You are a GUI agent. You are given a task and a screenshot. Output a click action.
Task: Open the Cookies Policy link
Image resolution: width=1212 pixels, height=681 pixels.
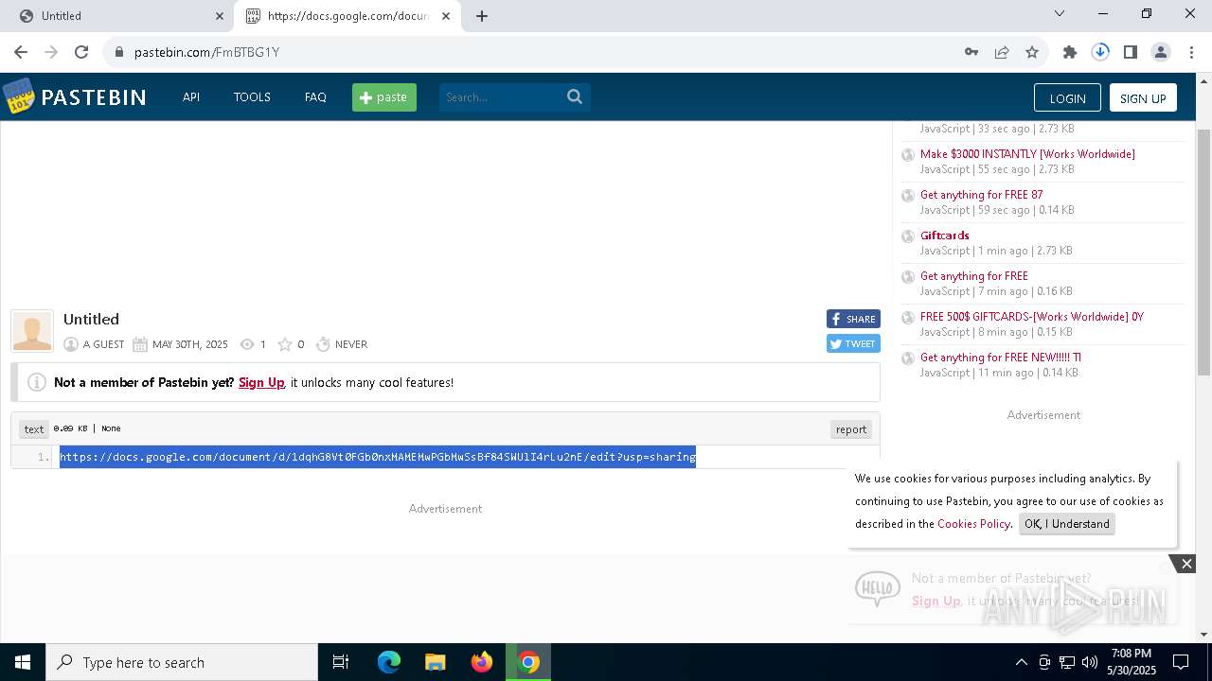pos(973,524)
